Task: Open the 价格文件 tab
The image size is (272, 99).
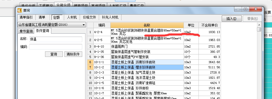Action: 89,18
